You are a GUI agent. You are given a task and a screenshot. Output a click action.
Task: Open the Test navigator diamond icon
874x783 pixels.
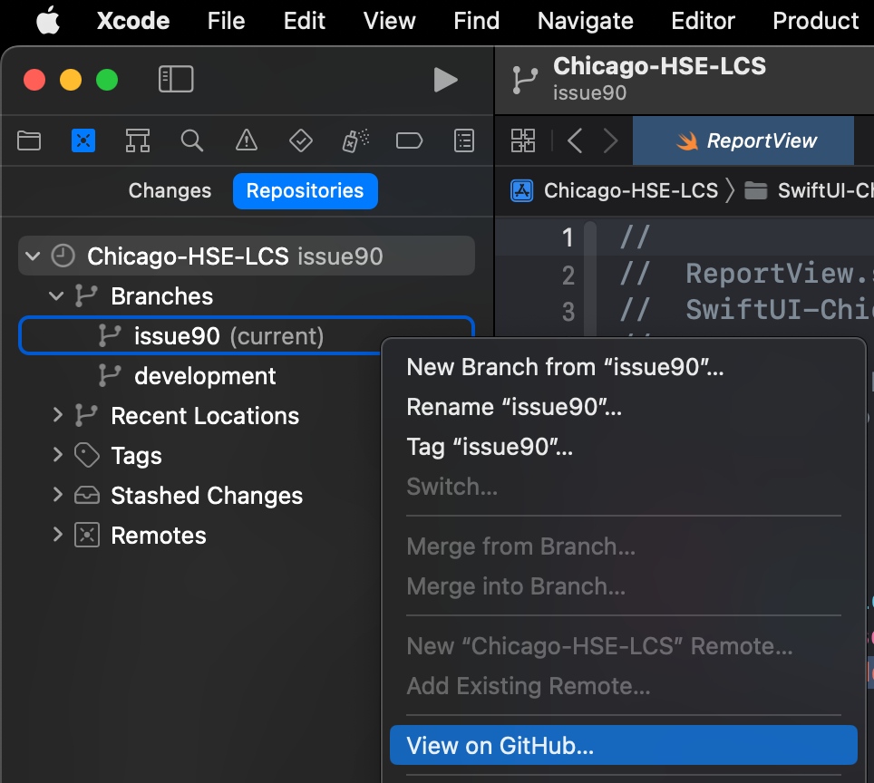coord(300,140)
